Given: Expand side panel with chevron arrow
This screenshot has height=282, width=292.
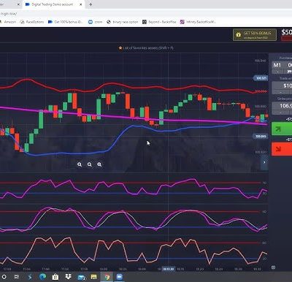Looking at the screenshot, I should 264,162.
